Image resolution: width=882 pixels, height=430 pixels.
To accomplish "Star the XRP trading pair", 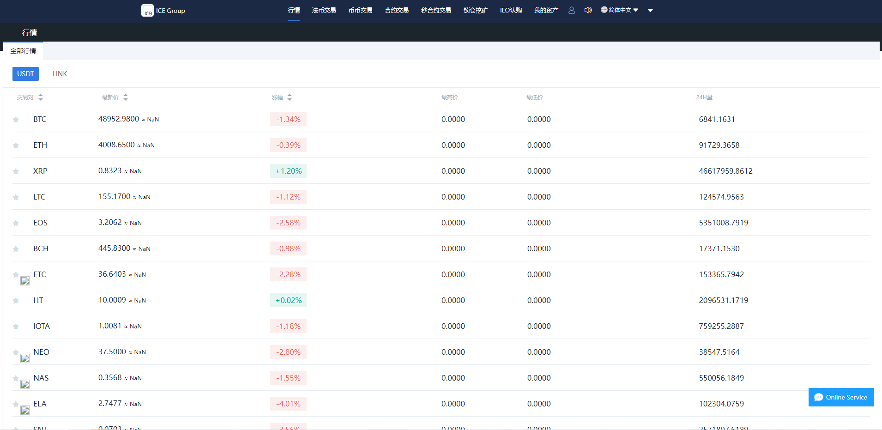I will pos(16,171).
